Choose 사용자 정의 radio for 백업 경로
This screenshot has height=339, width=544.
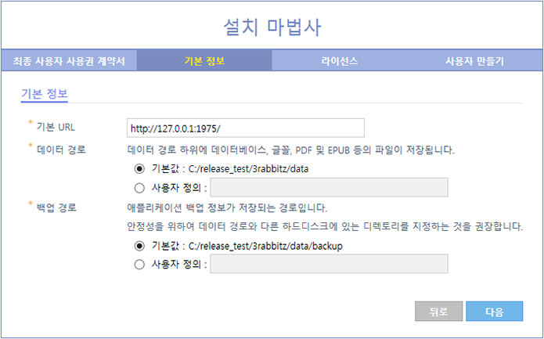(x=139, y=265)
